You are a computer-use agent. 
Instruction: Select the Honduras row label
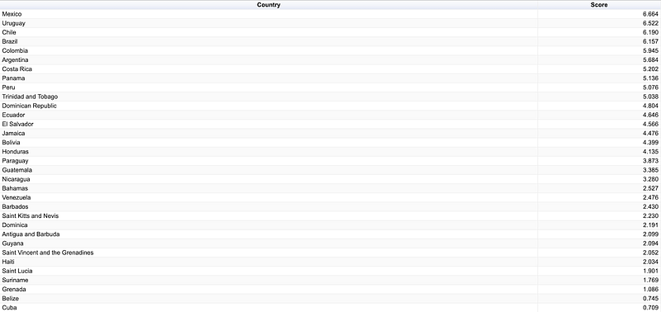point(15,152)
